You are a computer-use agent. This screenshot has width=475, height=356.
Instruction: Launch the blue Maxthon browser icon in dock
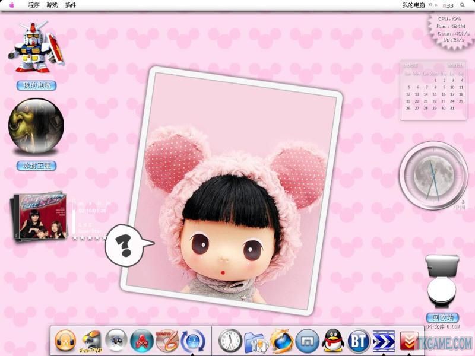pyautogui.click(x=307, y=341)
